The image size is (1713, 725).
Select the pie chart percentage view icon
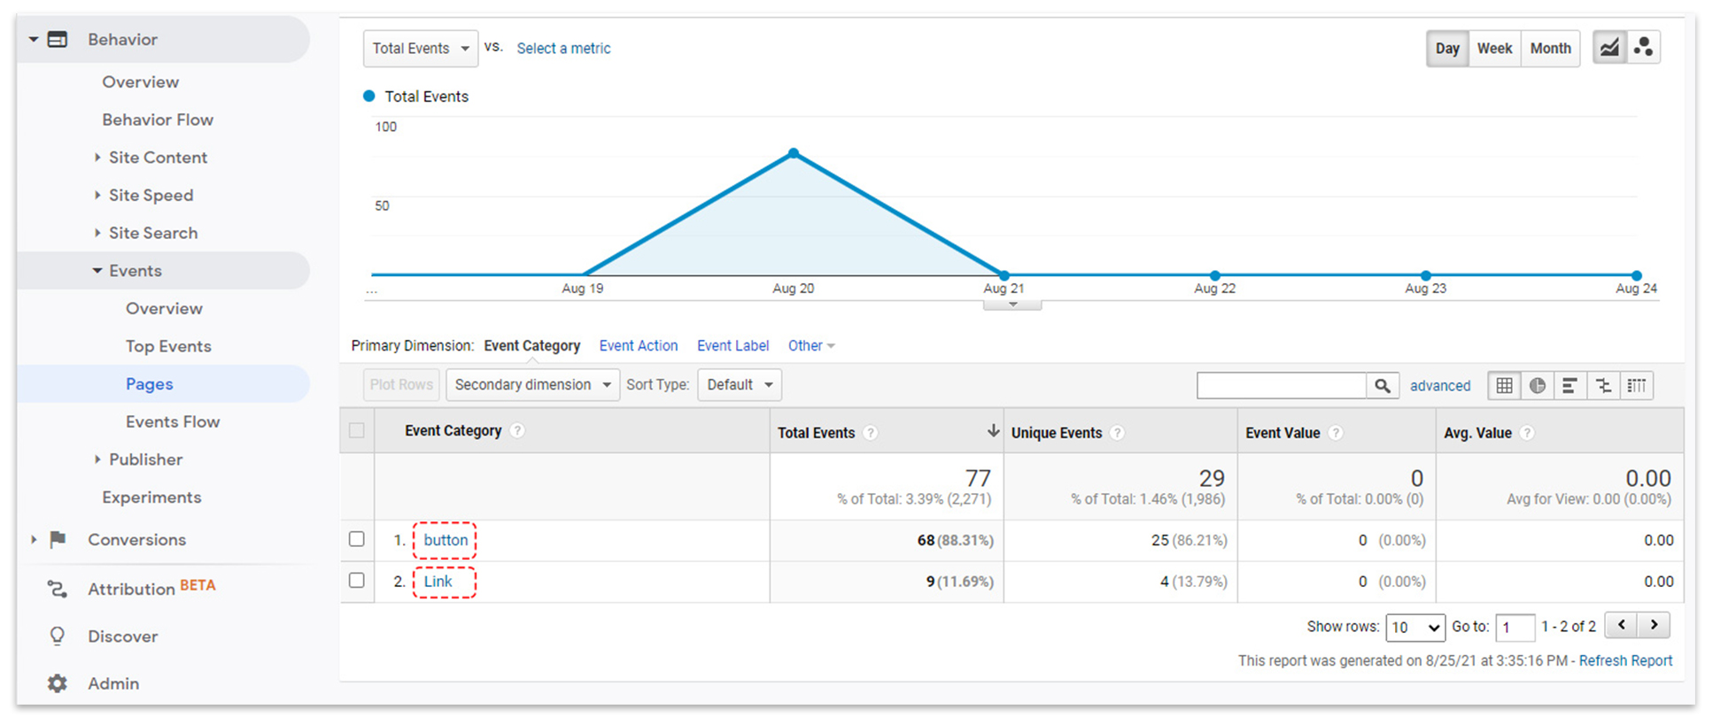(1537, 385)
